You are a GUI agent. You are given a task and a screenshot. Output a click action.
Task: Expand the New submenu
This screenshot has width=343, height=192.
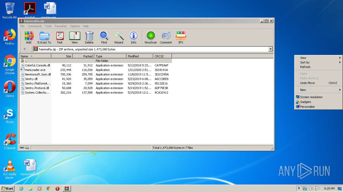[318, 90]
